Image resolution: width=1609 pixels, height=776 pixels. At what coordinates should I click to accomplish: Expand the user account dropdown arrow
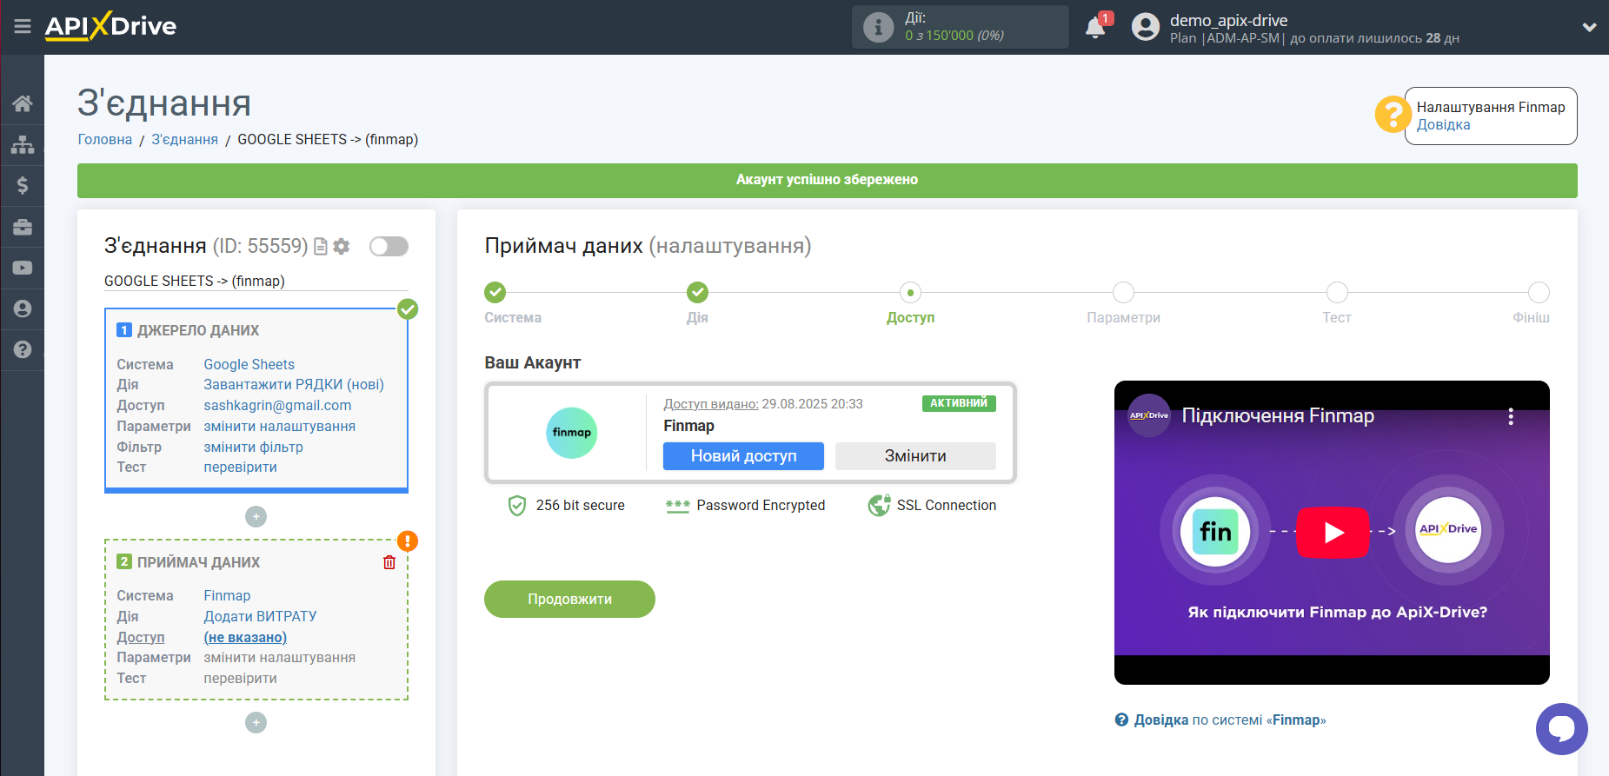pyautogui.click(x=1589, y=27)
